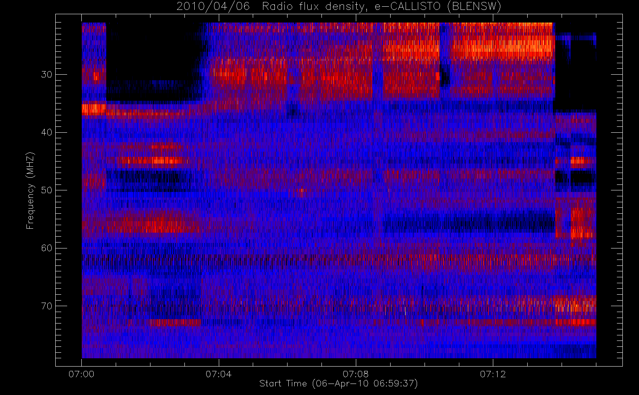
Task: Click the 07:00 time axis label
Action: 81,374
